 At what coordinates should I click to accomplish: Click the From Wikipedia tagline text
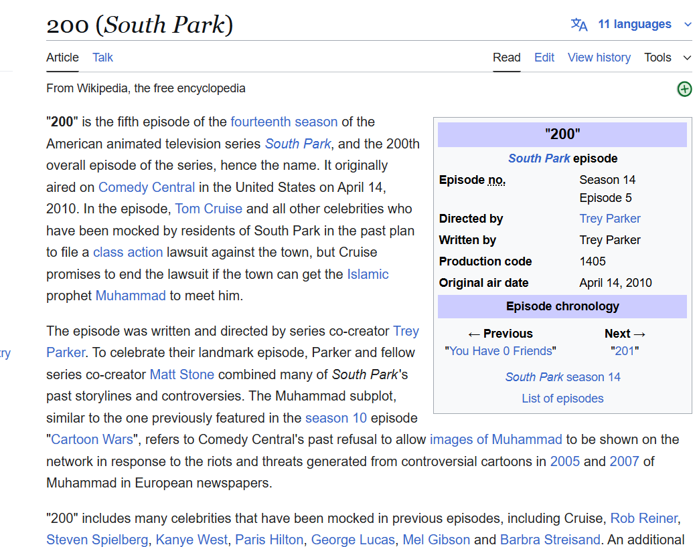pos(146,88)
